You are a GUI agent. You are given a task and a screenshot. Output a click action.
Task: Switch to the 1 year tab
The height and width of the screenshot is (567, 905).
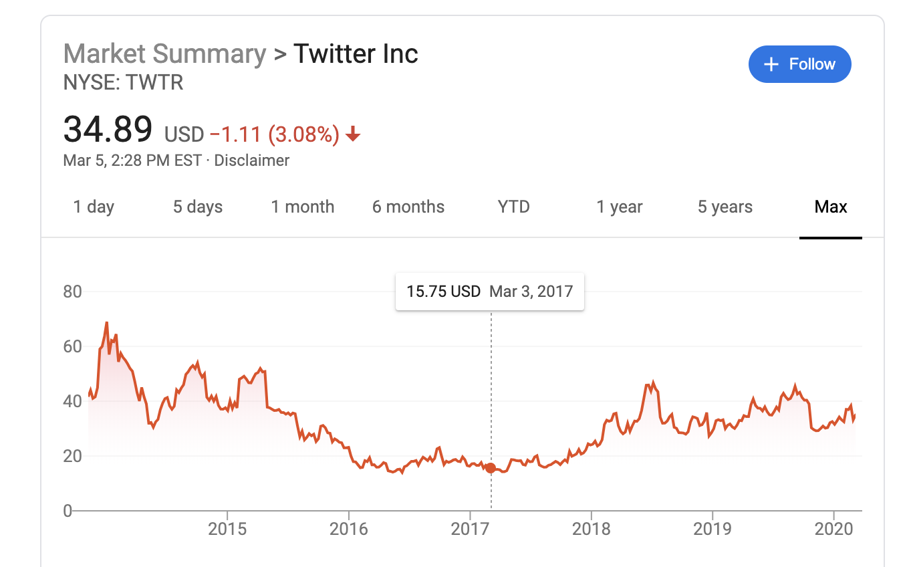[619, 207]
